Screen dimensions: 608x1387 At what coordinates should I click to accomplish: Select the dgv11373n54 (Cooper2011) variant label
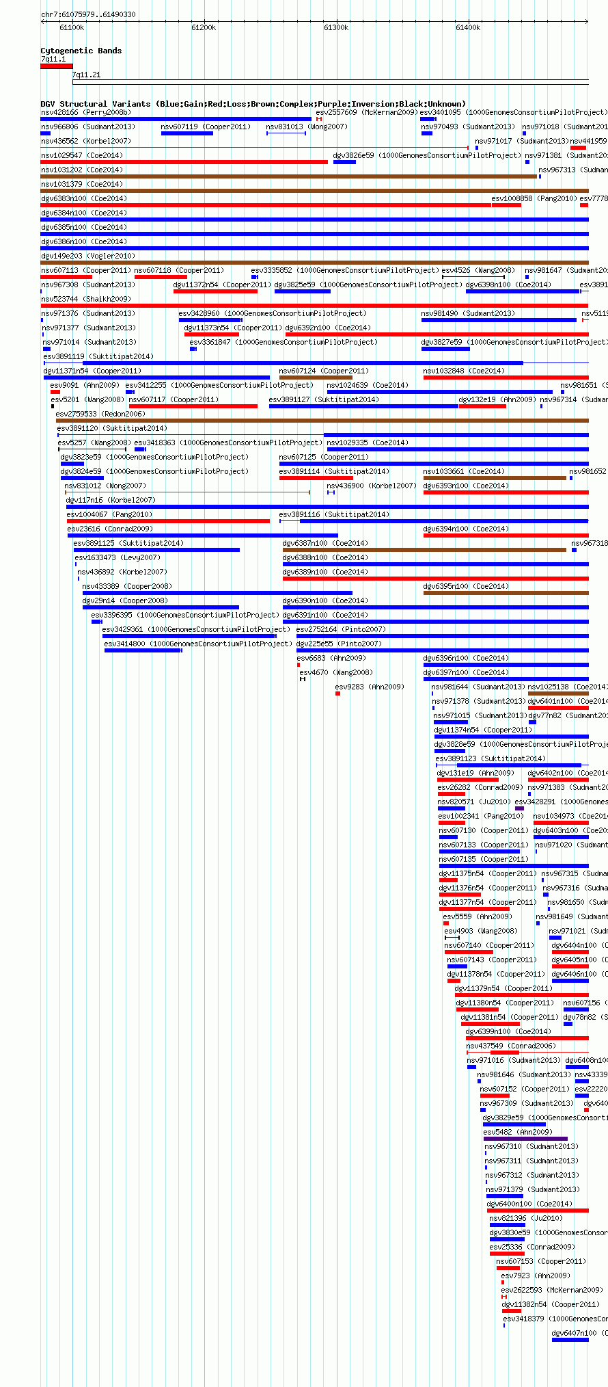click(233, 328)
